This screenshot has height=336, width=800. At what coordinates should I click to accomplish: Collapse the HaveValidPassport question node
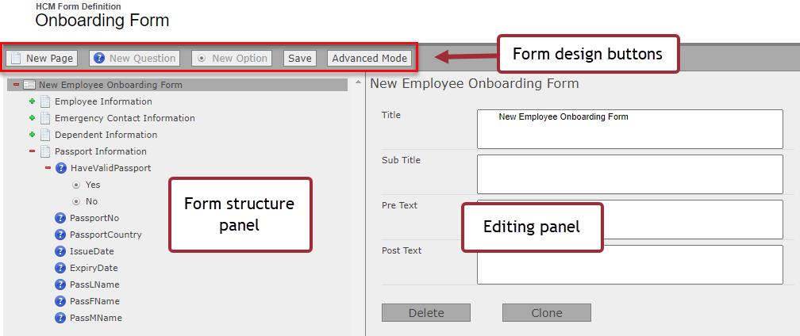48,168
